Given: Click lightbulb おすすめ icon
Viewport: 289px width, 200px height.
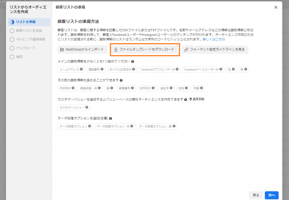Looking at the screenshot, I should [191, 99].
